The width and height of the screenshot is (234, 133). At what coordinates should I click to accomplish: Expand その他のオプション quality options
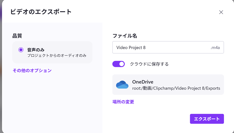pos(32,70)
